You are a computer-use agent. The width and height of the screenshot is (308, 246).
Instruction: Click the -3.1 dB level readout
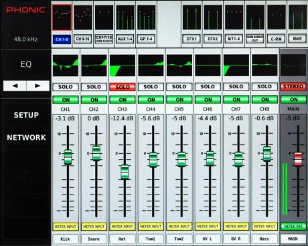(66, 118)
